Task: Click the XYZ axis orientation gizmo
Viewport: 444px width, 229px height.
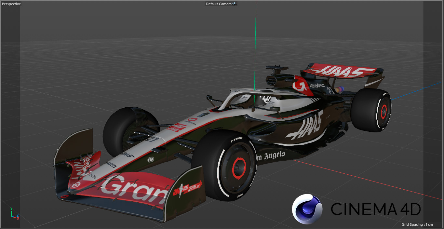Action: coord(15,214)
